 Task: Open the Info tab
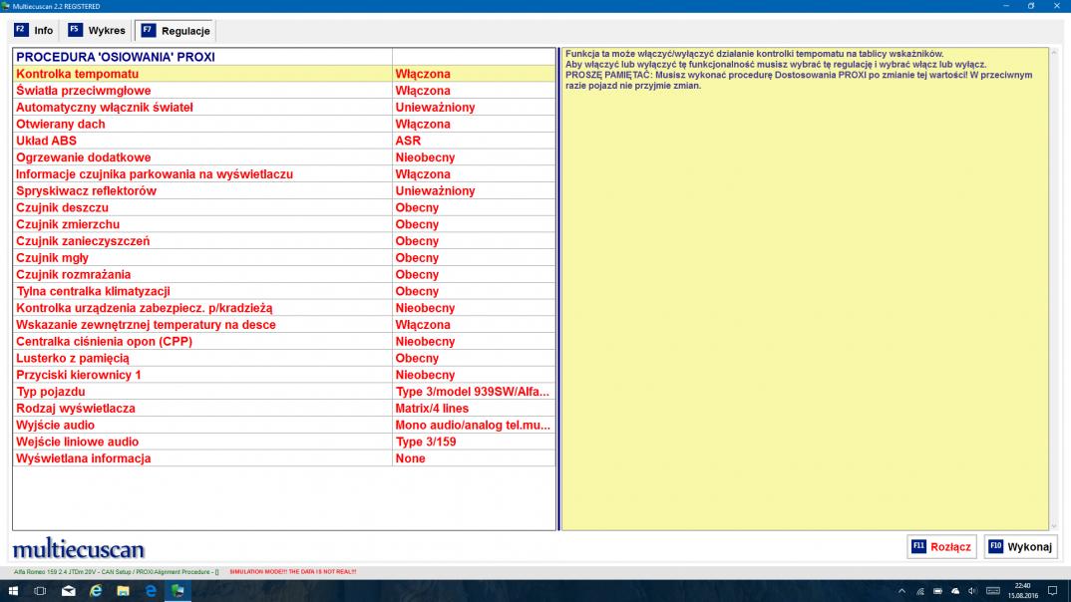click(x=34, y=31)
